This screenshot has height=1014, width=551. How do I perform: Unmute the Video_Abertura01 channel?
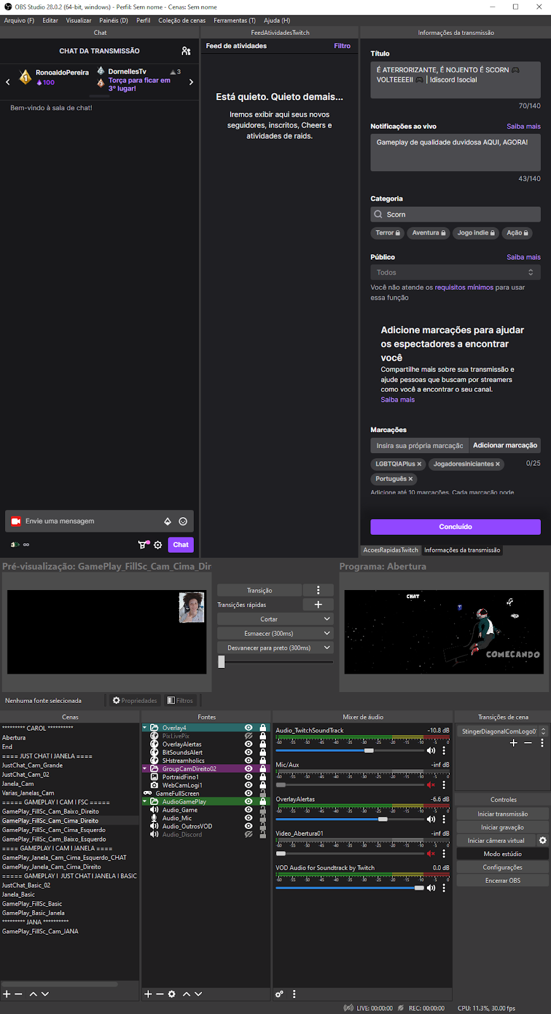pos(431,853)
